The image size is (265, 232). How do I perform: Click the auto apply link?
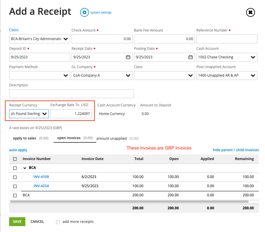point(18,150)
